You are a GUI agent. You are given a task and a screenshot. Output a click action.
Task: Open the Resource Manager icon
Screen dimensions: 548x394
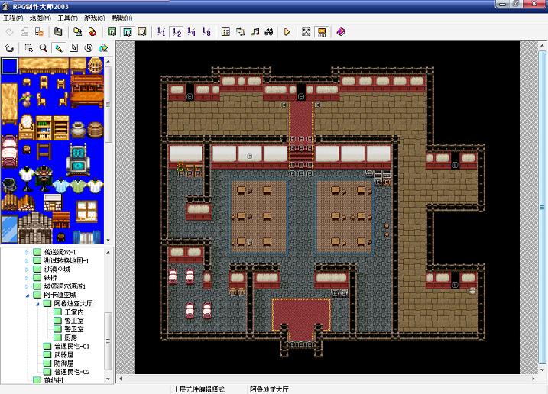pos(241,32)
